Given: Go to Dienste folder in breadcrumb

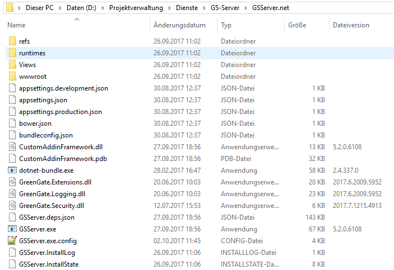Looking at the screenshot, I should coord(187,8).
